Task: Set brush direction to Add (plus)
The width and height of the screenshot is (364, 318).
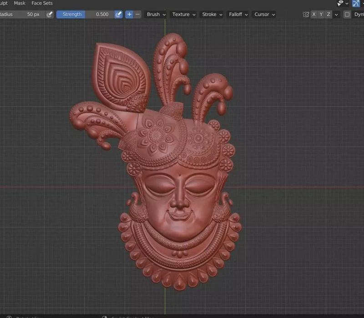Action: pos(129,15)
